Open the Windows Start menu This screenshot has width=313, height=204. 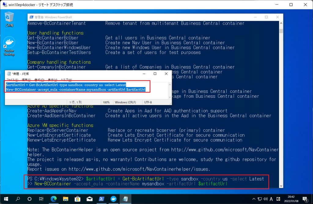[x=6, y=199]
